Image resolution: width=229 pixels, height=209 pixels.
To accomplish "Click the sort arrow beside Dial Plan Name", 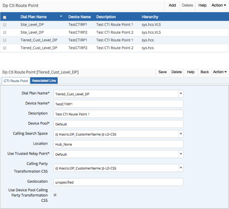I will 61,16.
